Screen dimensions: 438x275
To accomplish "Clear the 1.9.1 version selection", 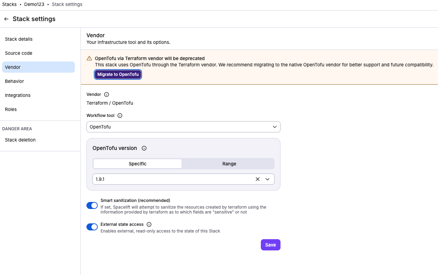I will 258,179.
